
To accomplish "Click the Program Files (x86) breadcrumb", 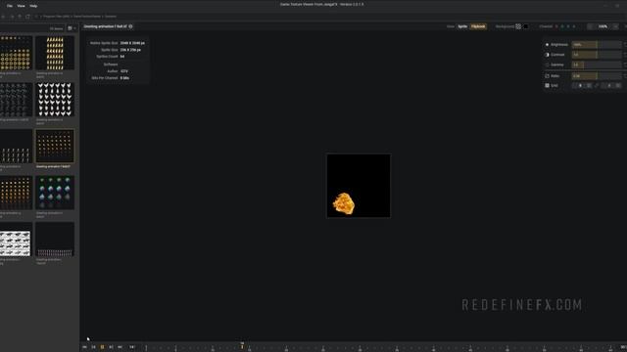I will coord(56,17).
